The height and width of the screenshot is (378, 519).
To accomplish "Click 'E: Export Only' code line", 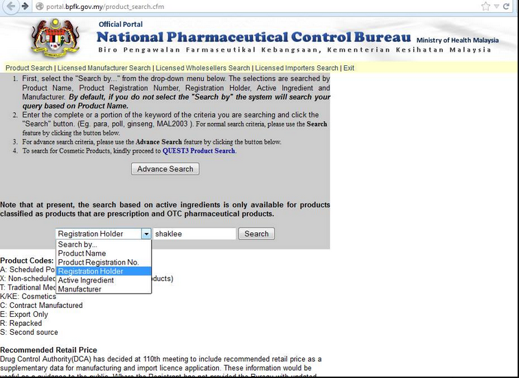I will (24, 314).
